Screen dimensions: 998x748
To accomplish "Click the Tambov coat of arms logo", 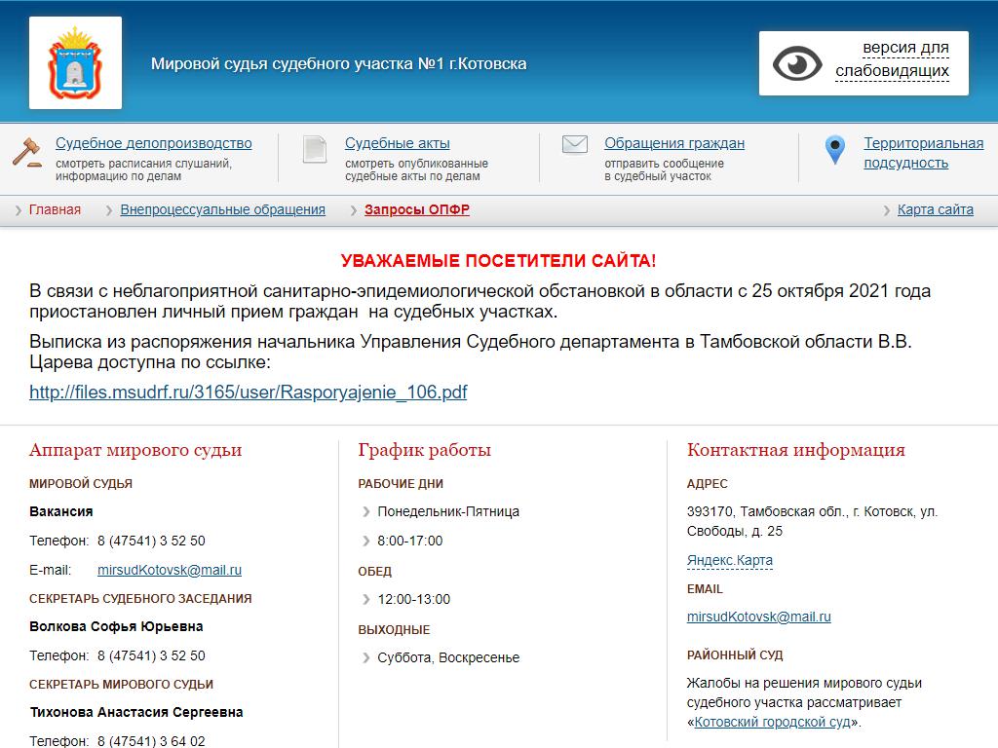I will pos(75,63).
